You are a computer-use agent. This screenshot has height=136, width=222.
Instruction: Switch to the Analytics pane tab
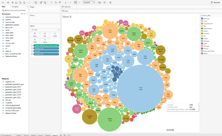(x=15, y=7)
